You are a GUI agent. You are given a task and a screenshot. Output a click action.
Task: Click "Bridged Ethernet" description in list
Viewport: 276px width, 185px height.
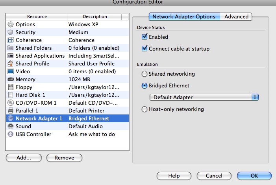coord(89,119)
